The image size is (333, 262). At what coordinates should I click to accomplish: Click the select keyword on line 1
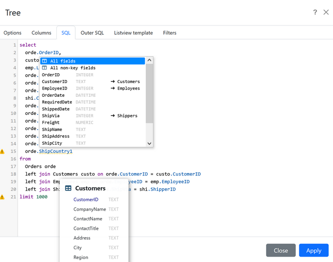click(28, 45)
